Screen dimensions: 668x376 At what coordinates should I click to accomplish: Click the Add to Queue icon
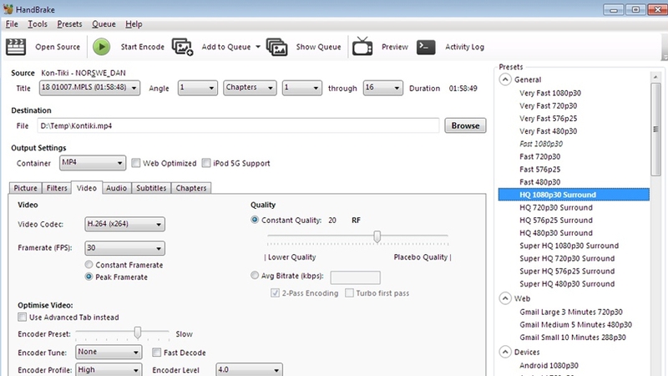point(182,47)
